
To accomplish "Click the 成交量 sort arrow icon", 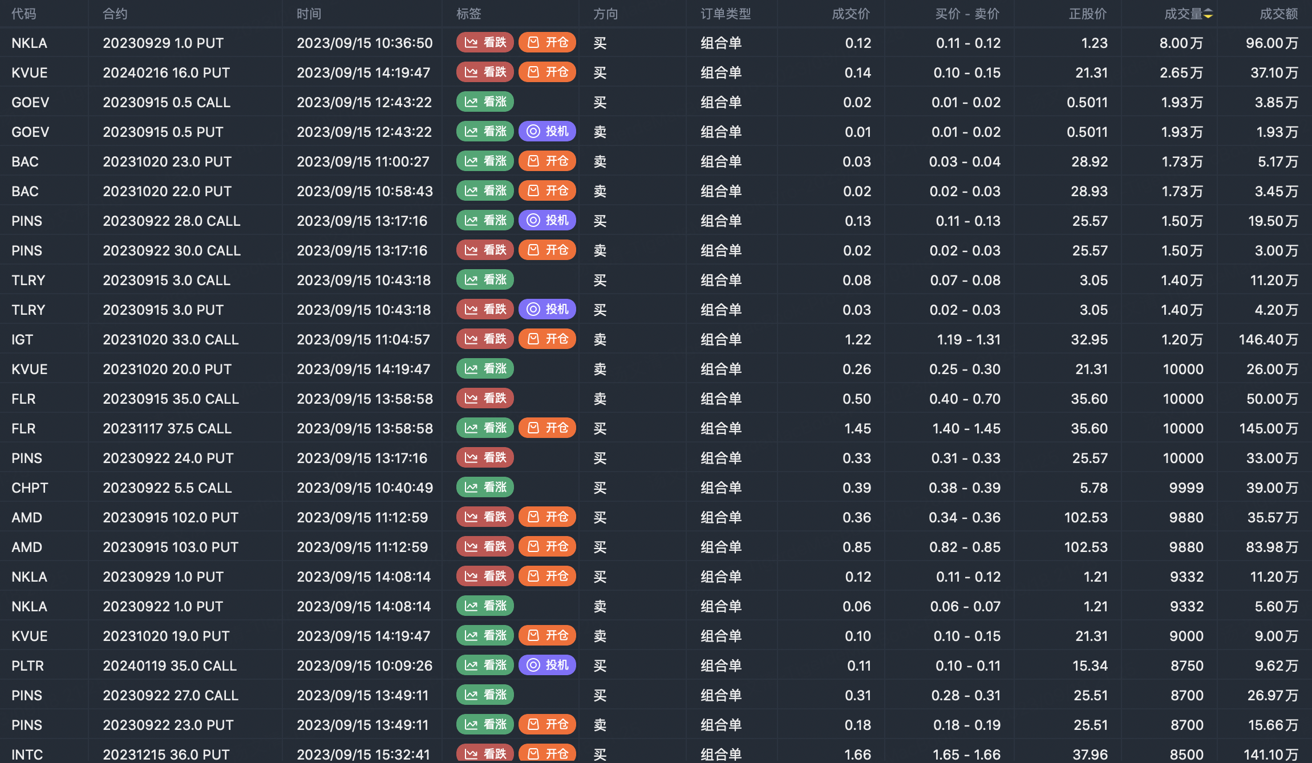I will [x=1208, y=14].
